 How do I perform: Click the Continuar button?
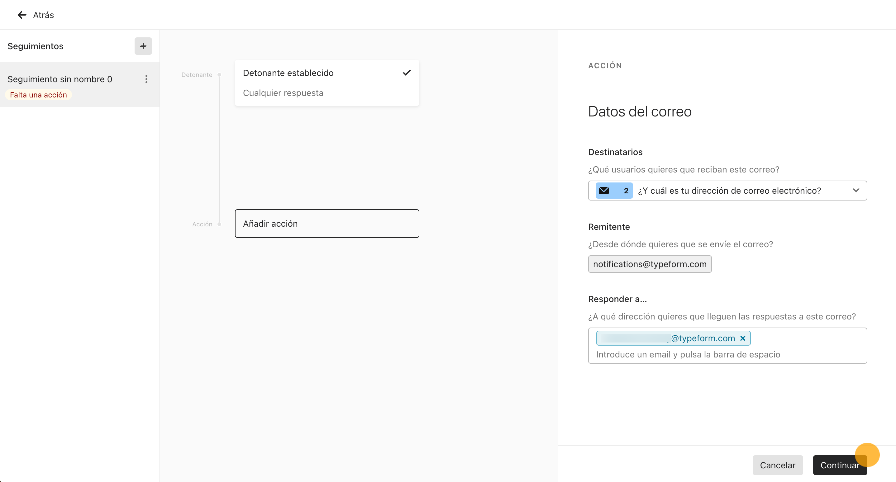(840, 465)
